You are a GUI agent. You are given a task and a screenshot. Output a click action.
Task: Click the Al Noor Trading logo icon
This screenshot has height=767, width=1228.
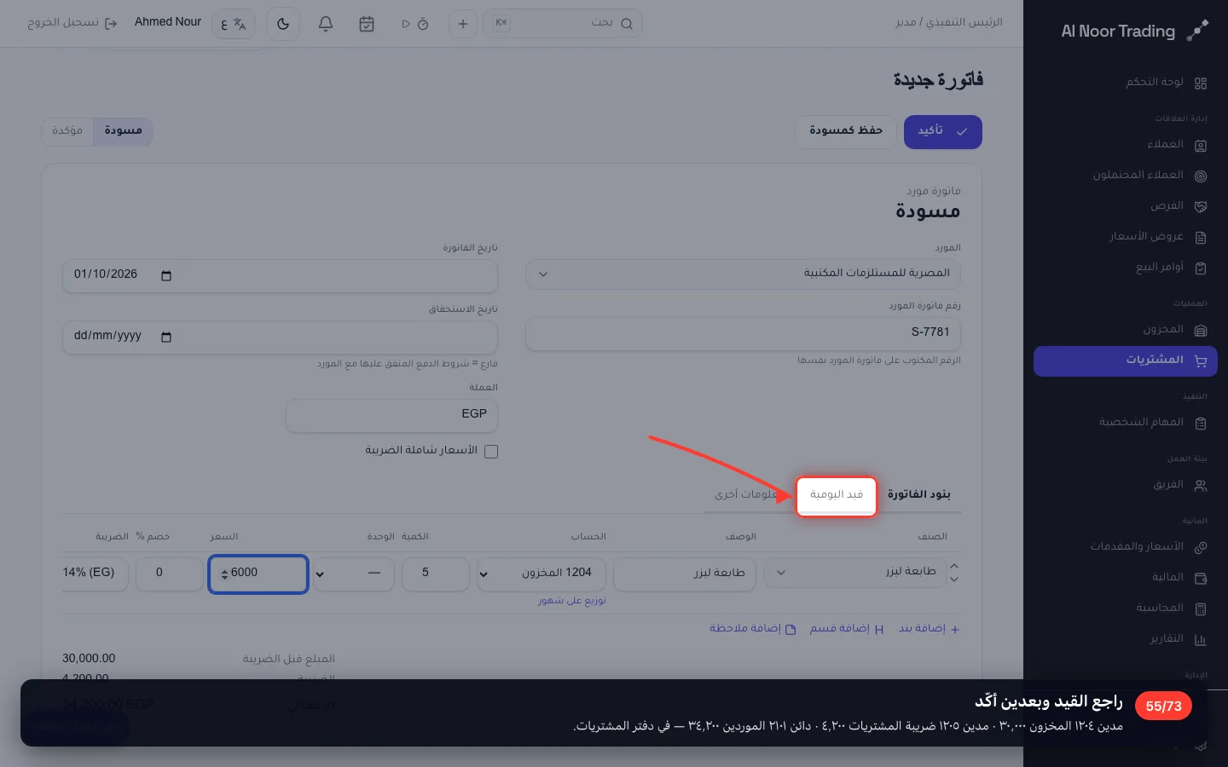1197,31
